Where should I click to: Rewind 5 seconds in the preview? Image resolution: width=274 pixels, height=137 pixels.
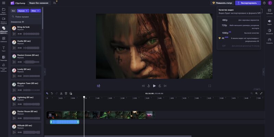(x=149, y=86)
